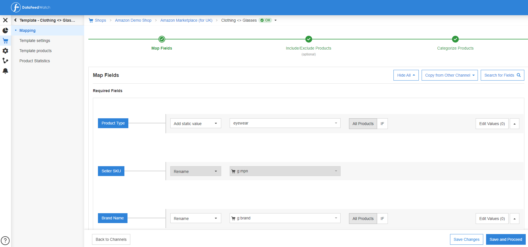Viewport: 528px width, 247px height.
Task: Open Brand Name Rename dropdown
Action: tap(196, 218)
